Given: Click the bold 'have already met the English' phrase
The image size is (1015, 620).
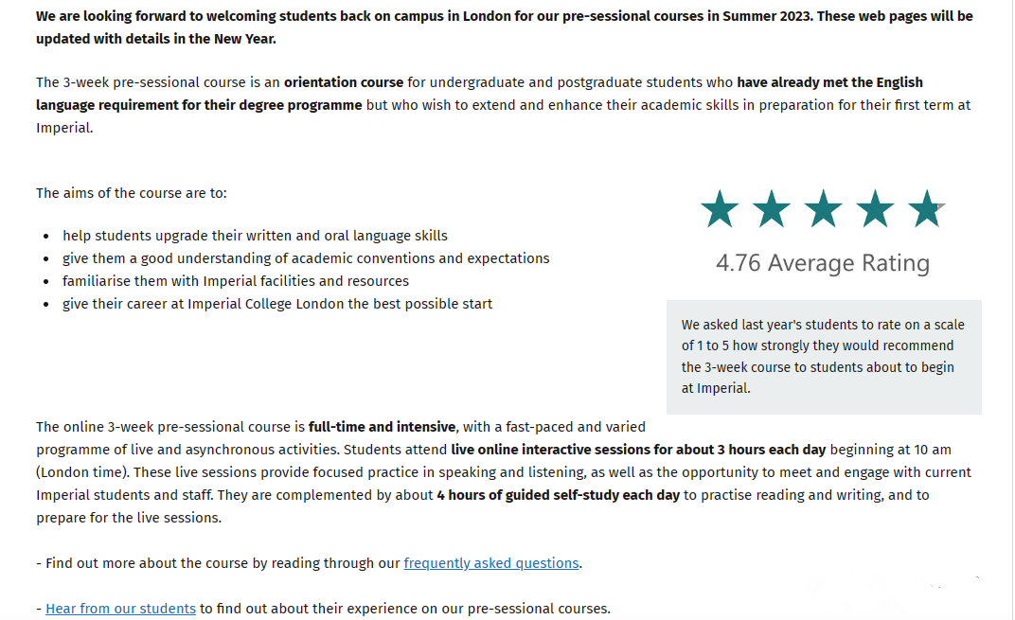Looking at the screenshot, I should pyautogui.click(x=829, y=82).
